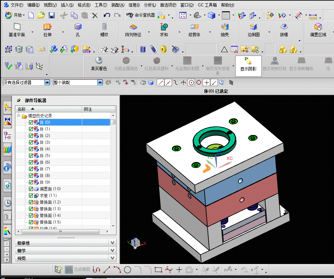Open the 开始 (Start) dropdown

click(x=15, y=15)
